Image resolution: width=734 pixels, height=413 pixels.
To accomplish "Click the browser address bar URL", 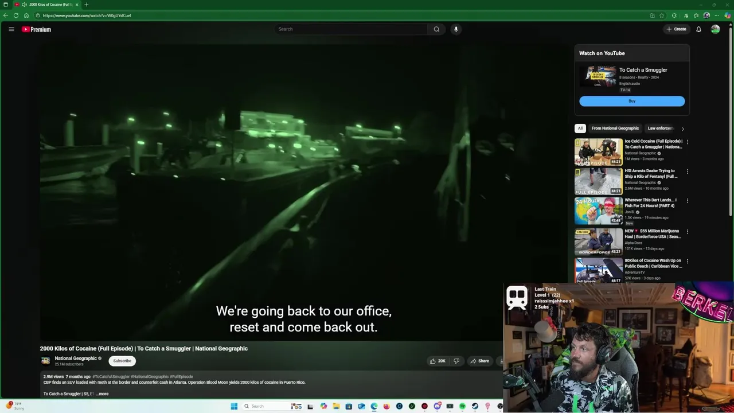I will tap(87, 15).
